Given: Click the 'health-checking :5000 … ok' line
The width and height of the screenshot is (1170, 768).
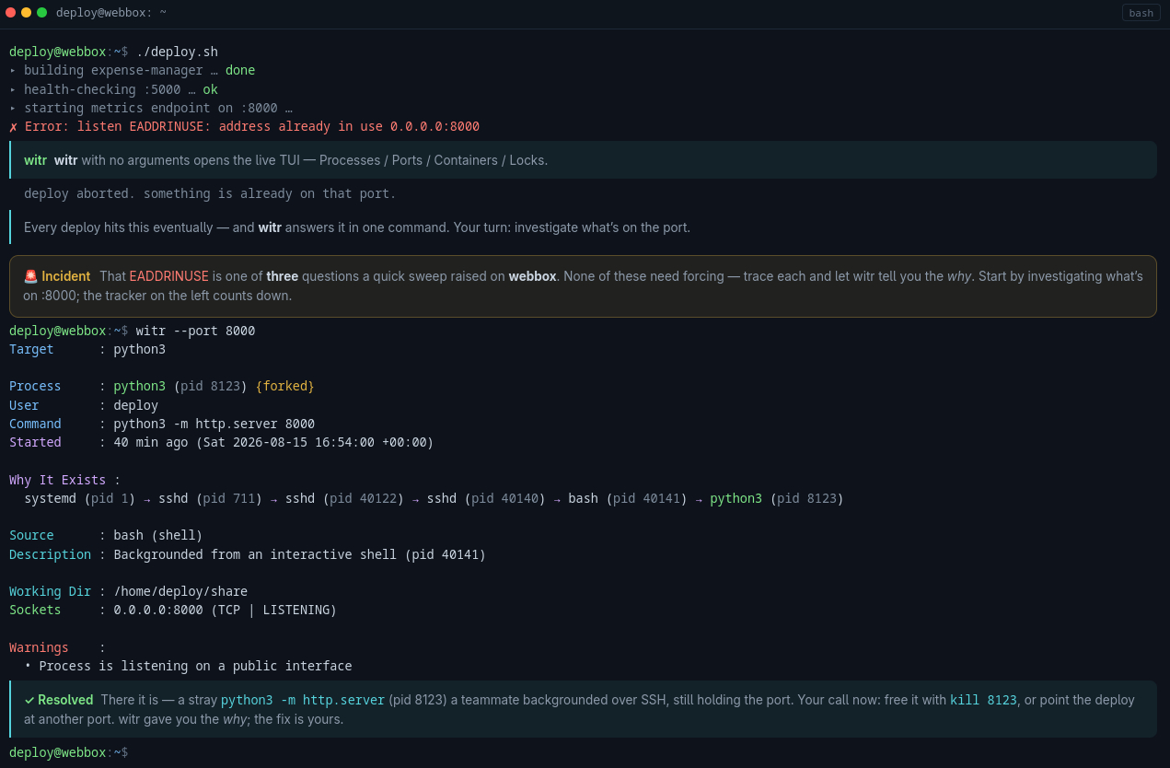Looking at the screenshot, I should (x=113, y=89).
